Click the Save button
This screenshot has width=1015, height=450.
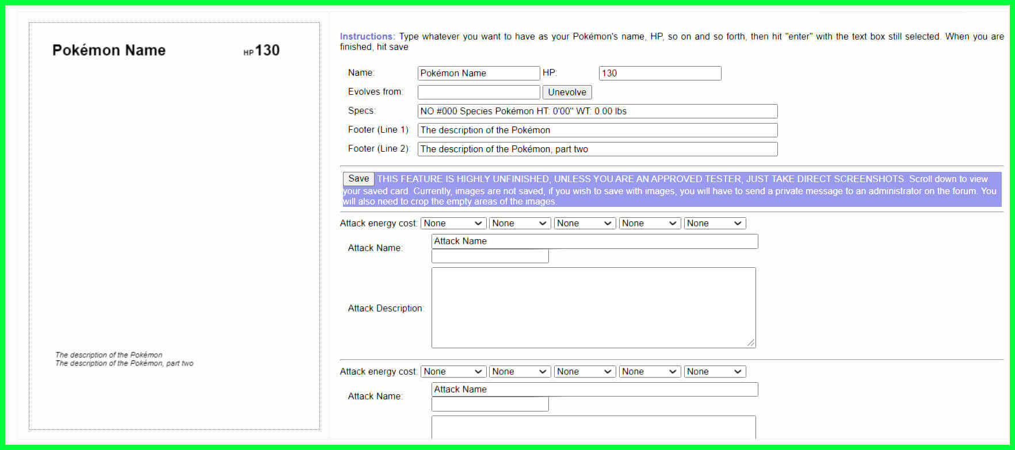coord(358,179)
